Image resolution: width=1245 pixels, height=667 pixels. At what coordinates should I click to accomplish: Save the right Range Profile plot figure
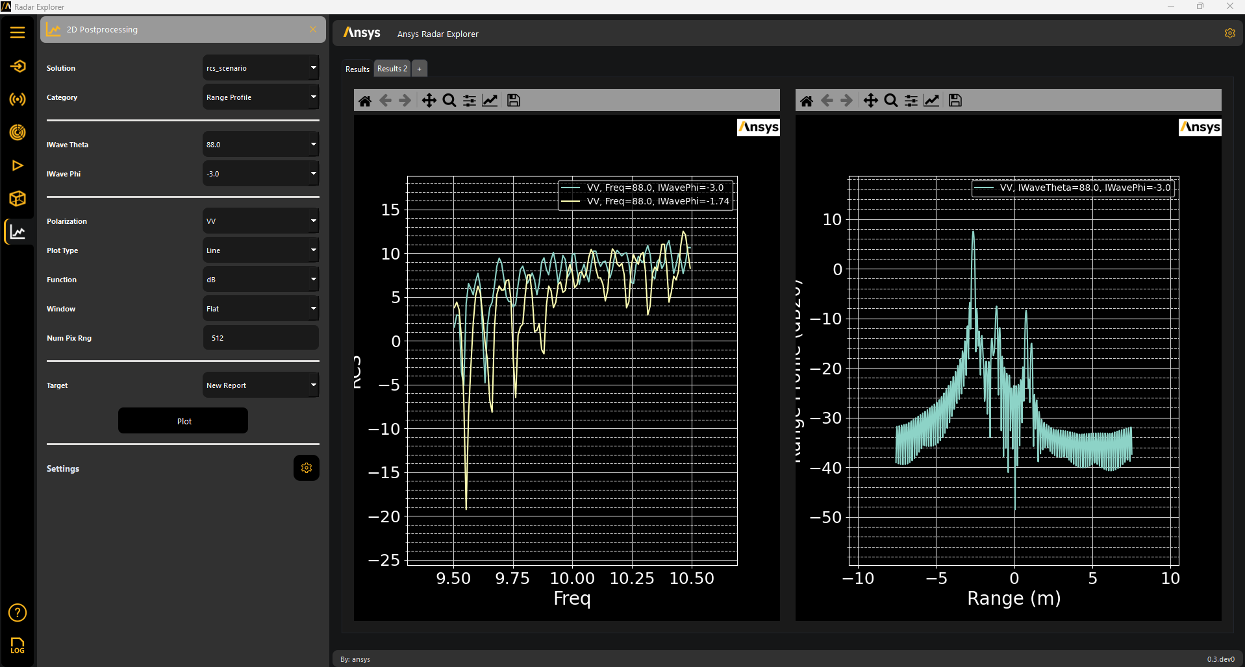click(x=955, y=101)
